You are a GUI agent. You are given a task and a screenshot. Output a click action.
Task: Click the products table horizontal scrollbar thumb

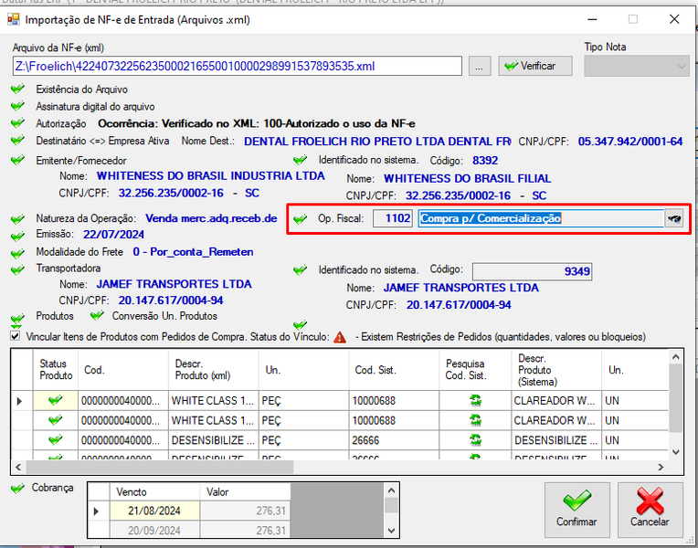click(159, 467)
